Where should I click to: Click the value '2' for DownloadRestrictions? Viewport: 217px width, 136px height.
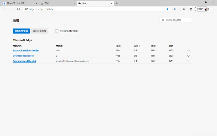[x=56, y=56]
